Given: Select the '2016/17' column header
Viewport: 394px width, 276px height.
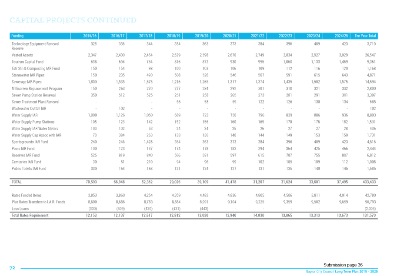Looking at the screenshot, I should click(113, 36).
